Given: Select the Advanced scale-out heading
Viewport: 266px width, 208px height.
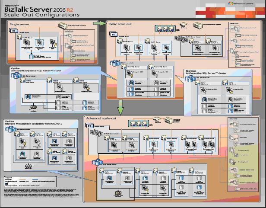Looking at the screenshot, I should coord(101,118).
